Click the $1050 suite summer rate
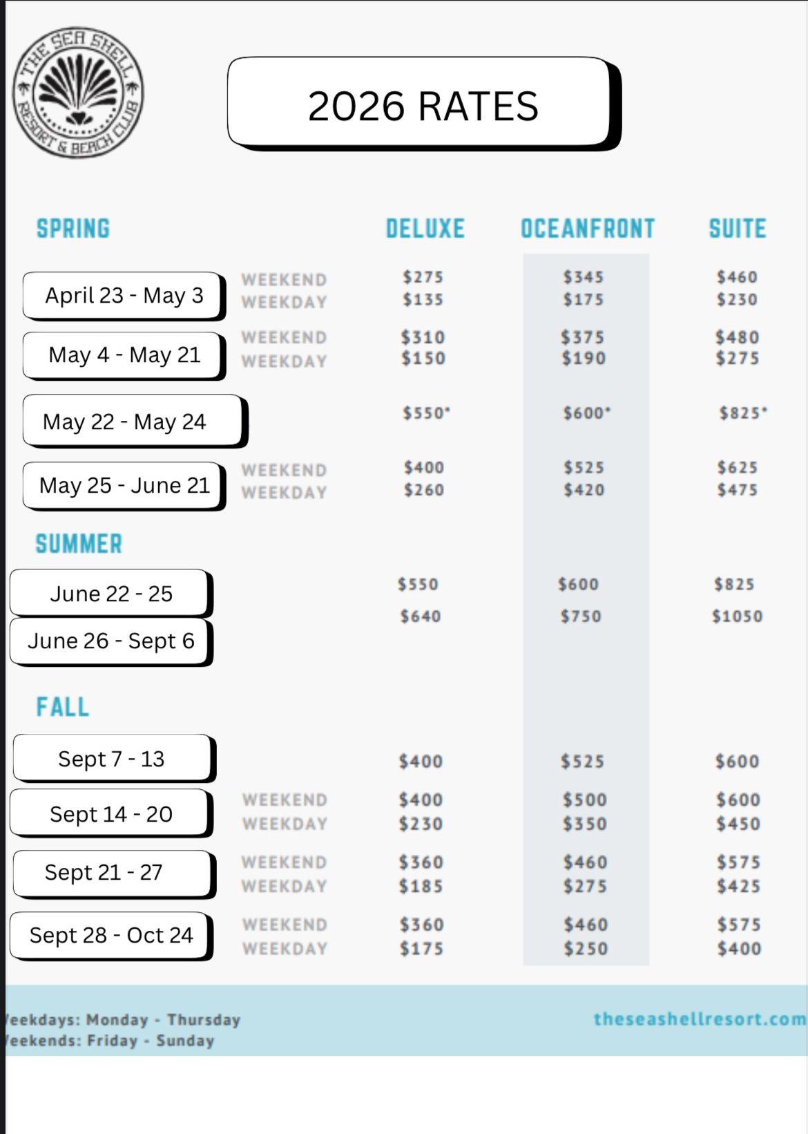 coord(738,616)
